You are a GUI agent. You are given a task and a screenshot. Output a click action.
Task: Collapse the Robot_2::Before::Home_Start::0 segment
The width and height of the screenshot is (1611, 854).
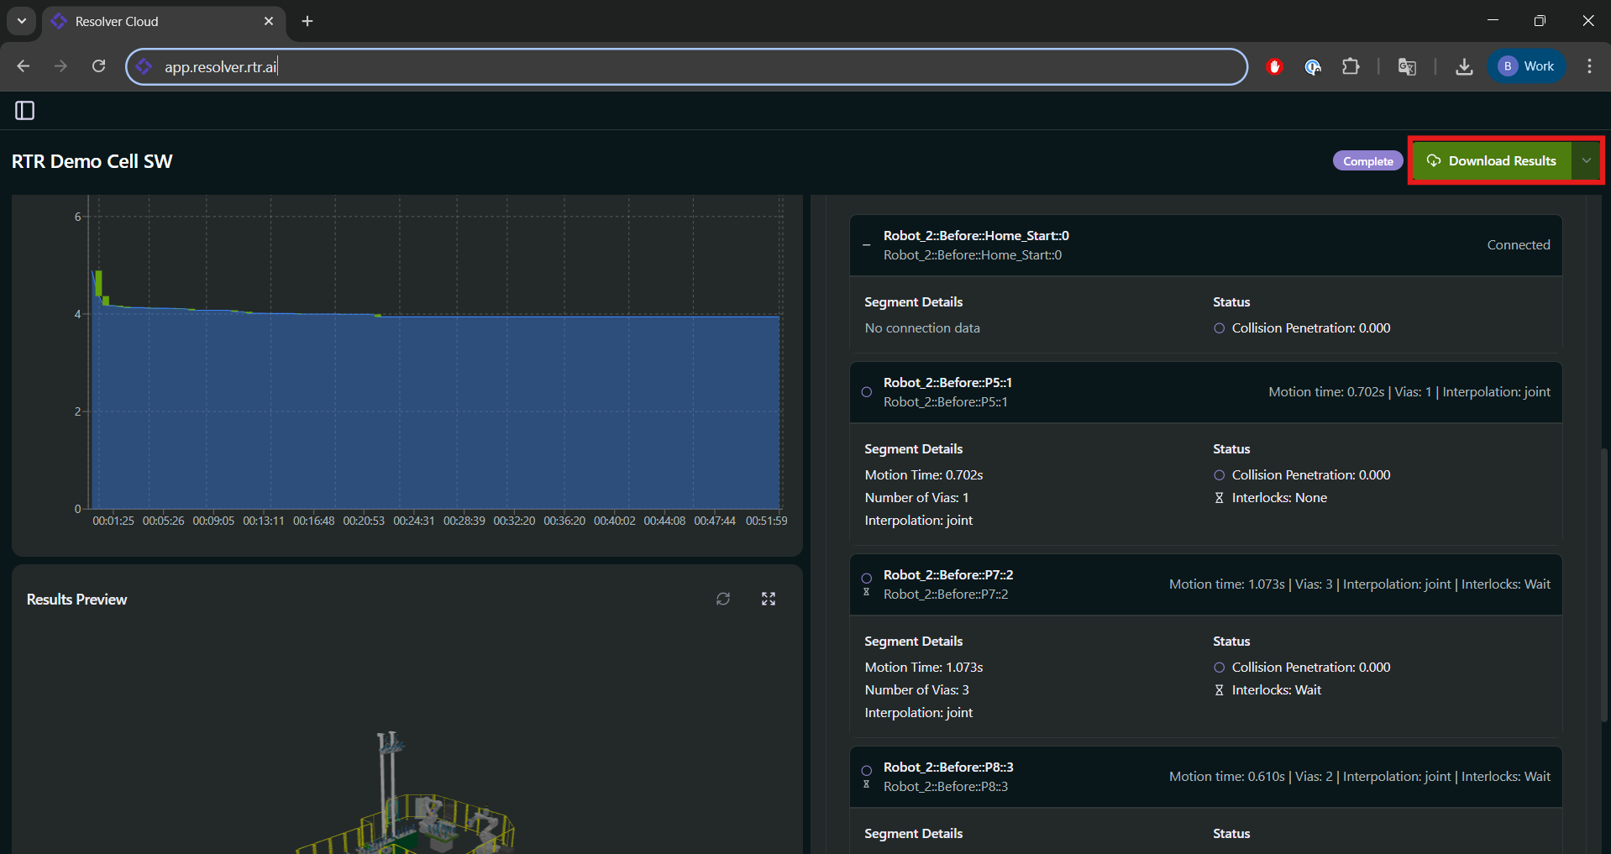pos(866,245)
